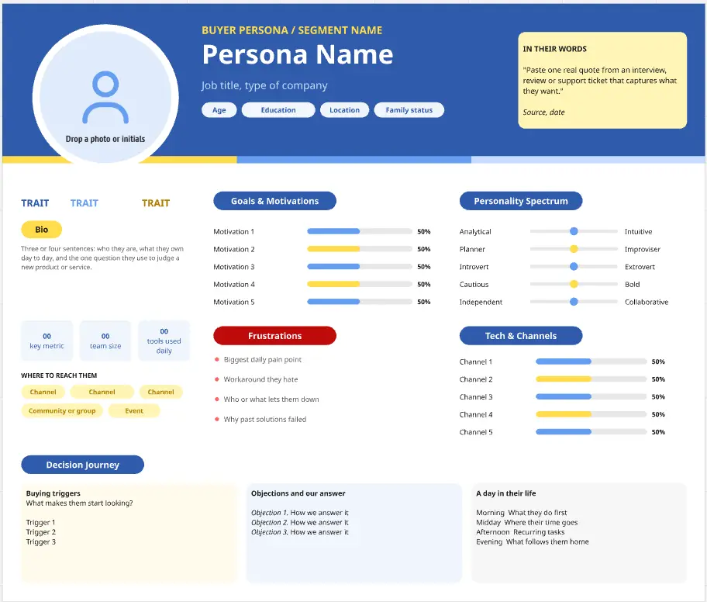The width and height of the screenshot is (707, 602).
Task: Select the yellow Bio badge
Action: [x=42, y=230]
